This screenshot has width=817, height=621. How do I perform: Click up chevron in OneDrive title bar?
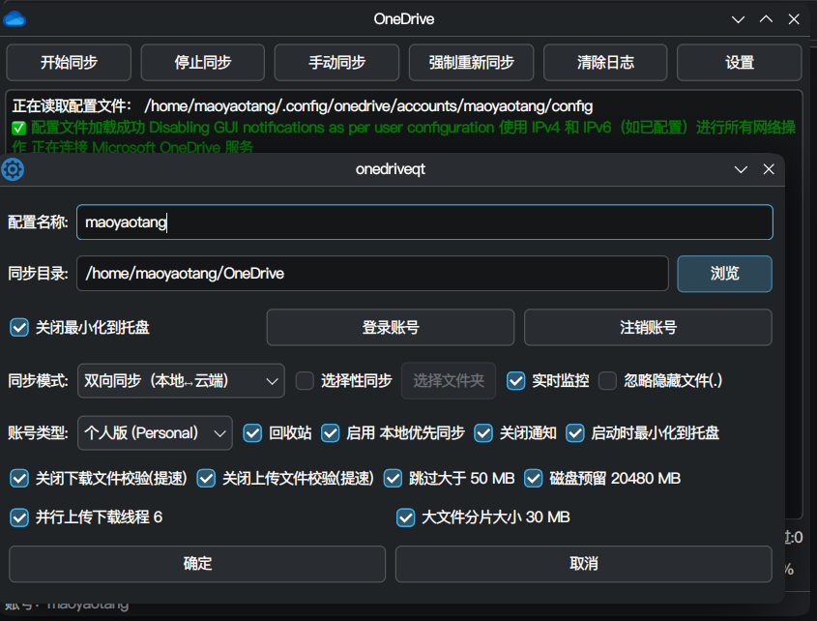(x=766, y=18)
